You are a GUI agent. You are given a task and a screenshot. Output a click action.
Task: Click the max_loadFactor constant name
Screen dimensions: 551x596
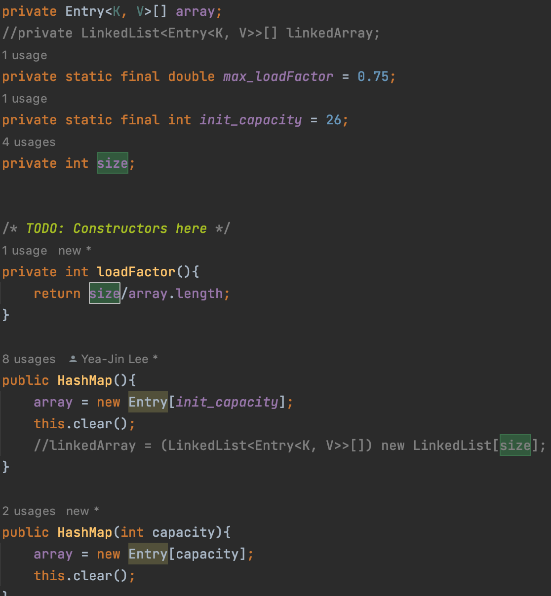(278, 76)
